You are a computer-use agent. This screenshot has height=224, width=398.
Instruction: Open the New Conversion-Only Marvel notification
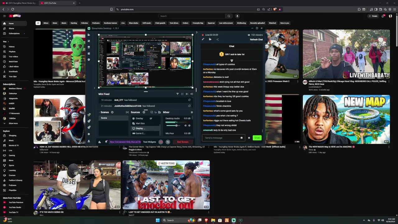tap(125, 142)
